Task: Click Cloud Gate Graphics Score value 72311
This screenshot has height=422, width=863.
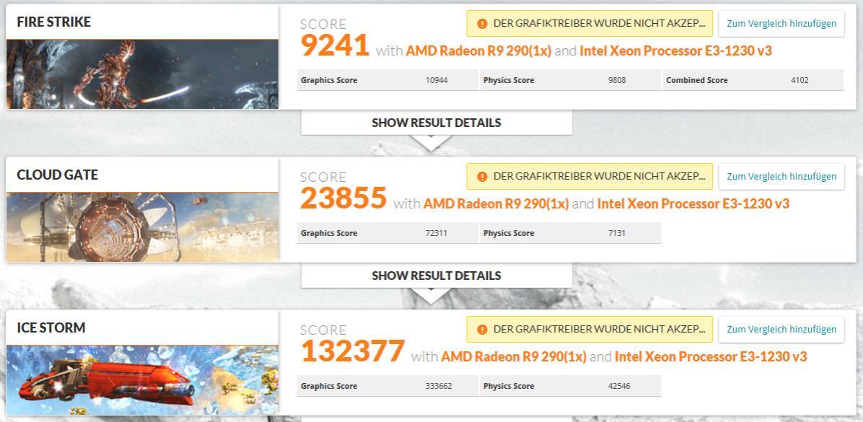Action: point(437,233)
